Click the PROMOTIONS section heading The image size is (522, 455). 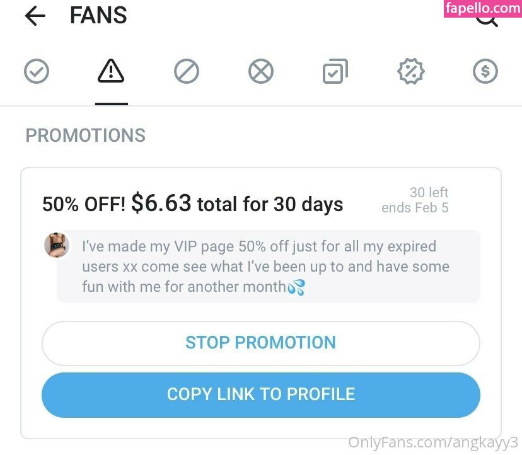coord(86,135)
